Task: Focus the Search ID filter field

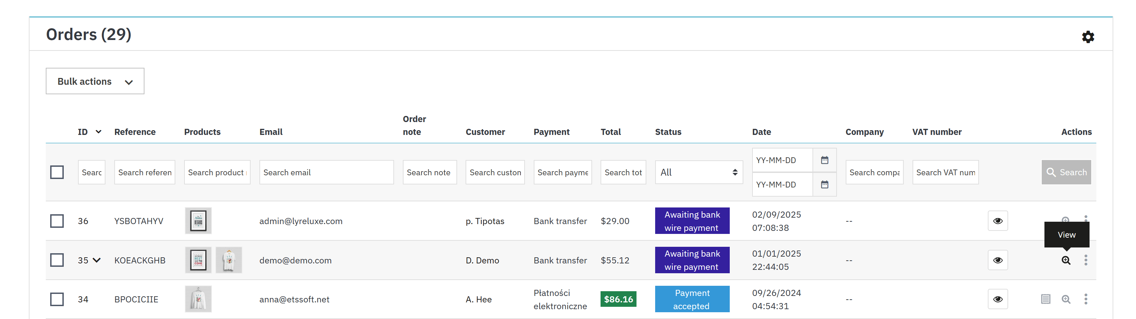Action: coord(92,172)
